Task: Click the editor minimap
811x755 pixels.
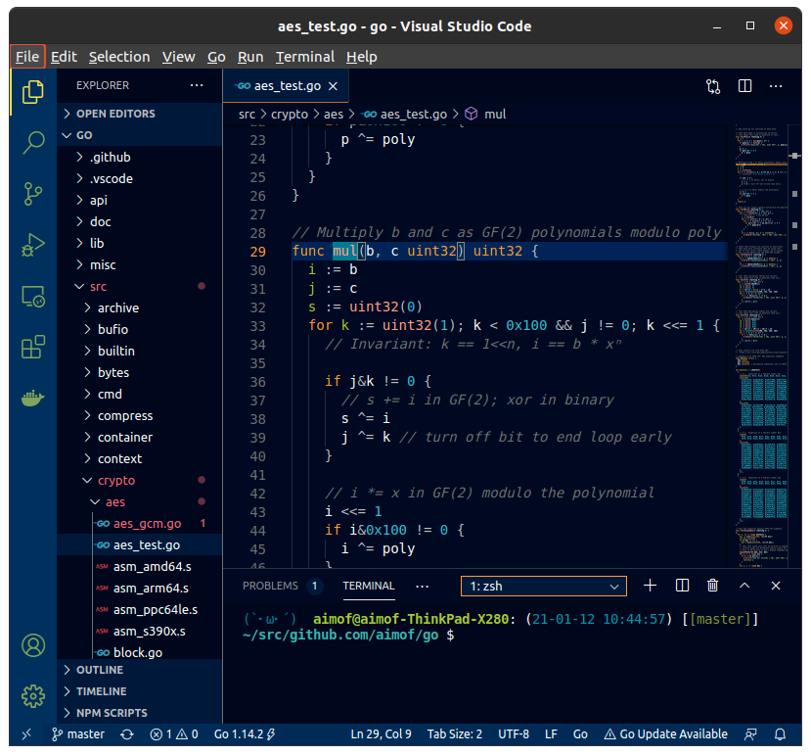Action: click(761, 346)
